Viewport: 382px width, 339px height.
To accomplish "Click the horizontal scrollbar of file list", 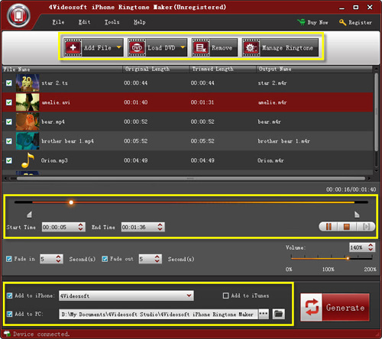I will click(x=190, y=179).
